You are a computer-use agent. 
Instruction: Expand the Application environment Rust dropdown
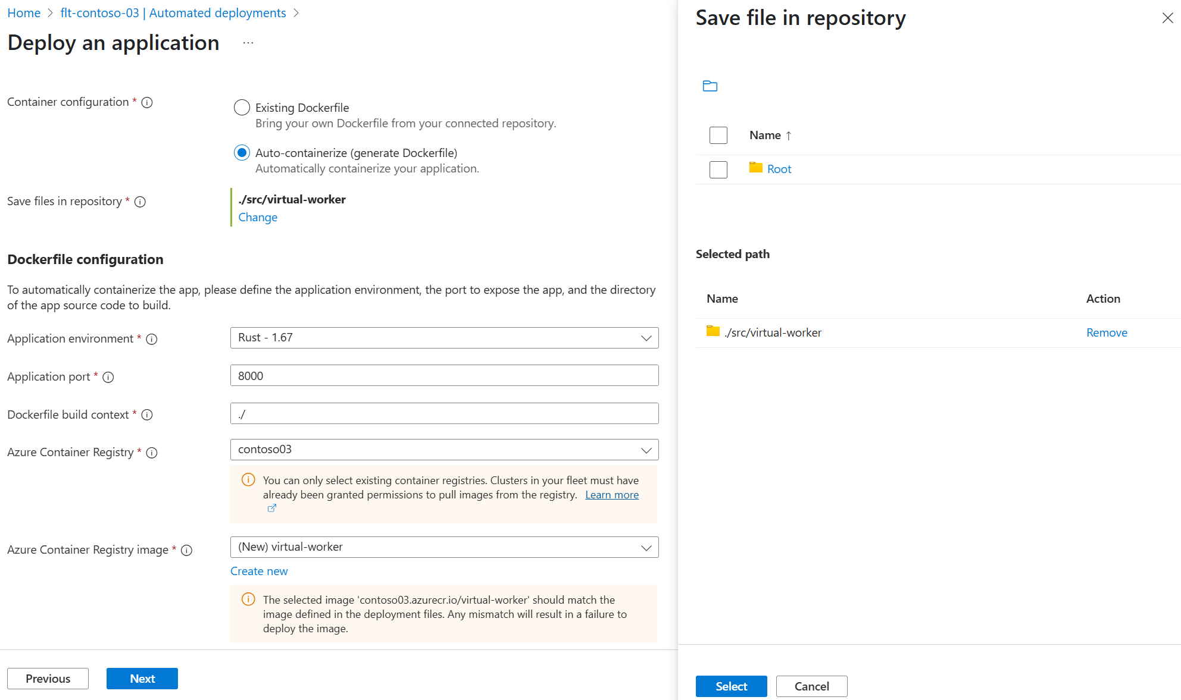(x=444, y=338)
